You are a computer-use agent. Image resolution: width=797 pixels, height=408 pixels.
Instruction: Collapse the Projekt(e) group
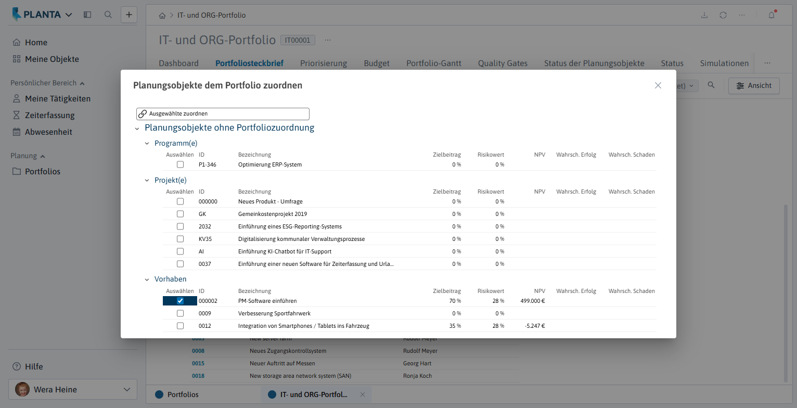click(147, 180)
